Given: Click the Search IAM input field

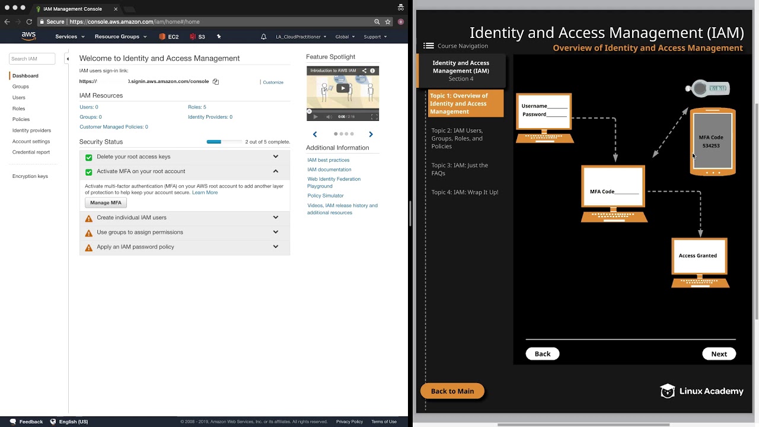Looking at the screenshot, I should [x=33, y=59].
